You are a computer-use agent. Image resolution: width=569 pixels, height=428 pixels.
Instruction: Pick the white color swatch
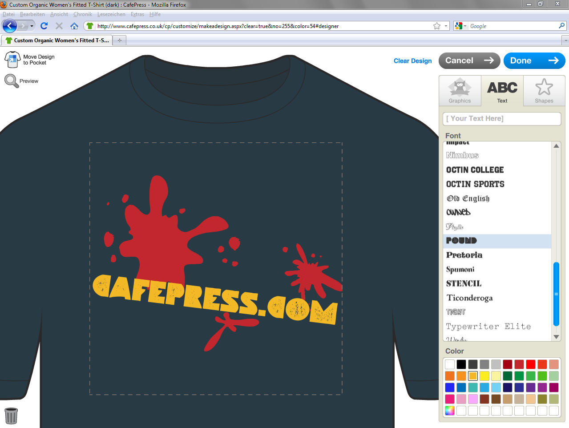pyautogui.click(x=450, y=364)
